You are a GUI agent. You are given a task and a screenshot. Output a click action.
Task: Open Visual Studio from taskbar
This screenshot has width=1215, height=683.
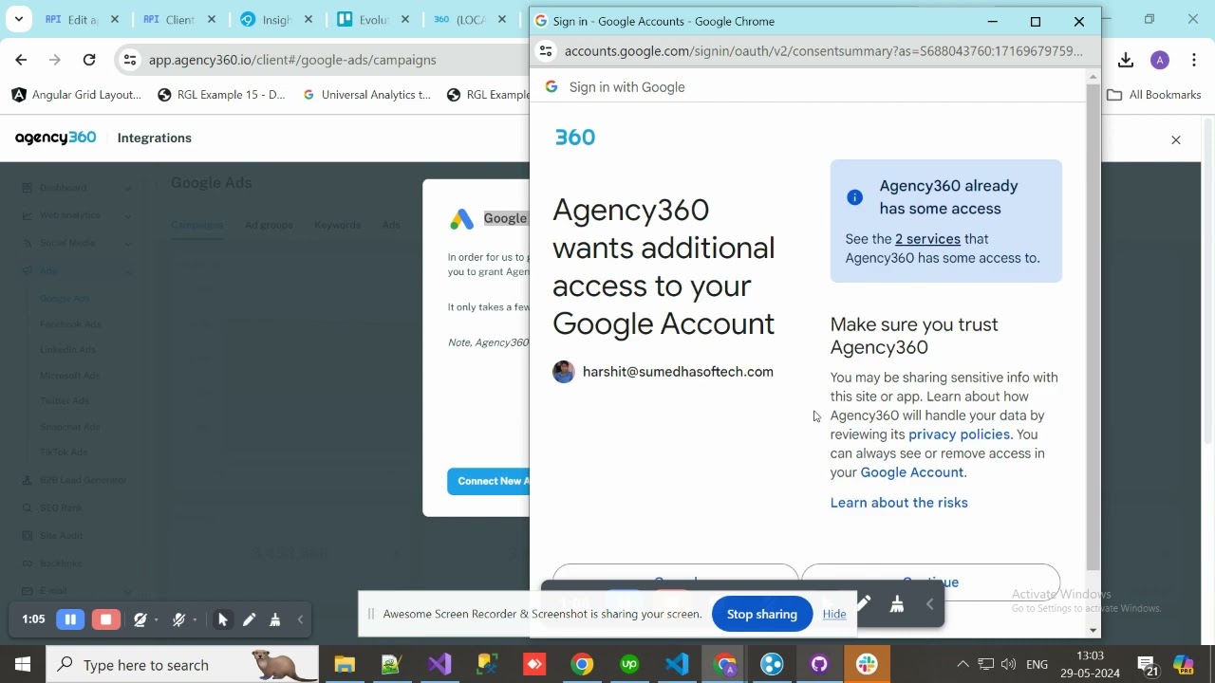pyautogui.click(x=439, y=665)
